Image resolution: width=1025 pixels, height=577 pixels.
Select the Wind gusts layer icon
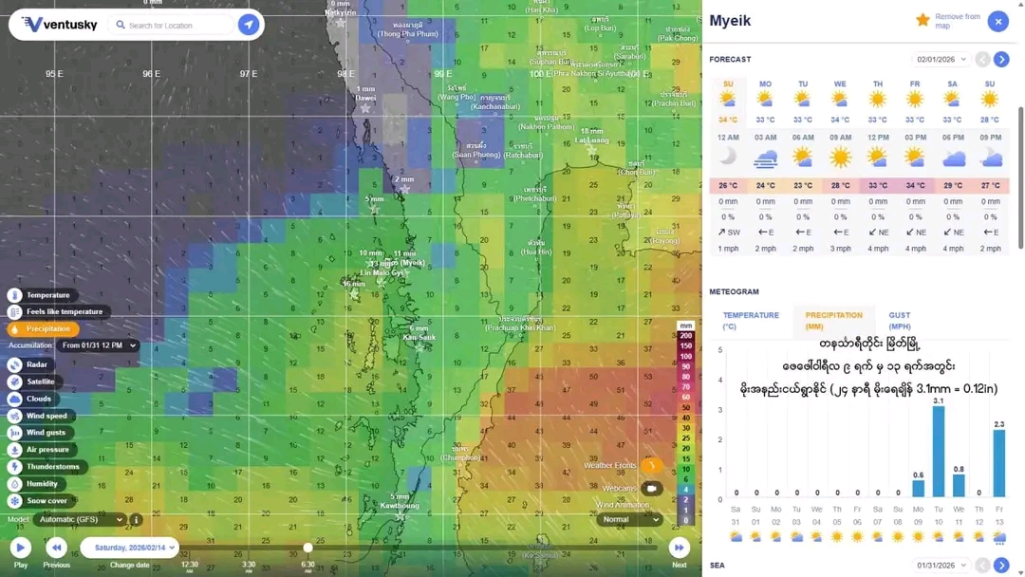click(14, 433)
